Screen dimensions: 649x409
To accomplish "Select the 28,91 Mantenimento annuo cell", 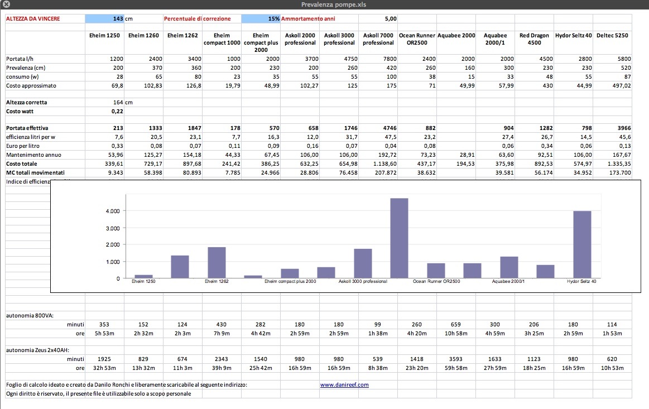I will [456, 155].
